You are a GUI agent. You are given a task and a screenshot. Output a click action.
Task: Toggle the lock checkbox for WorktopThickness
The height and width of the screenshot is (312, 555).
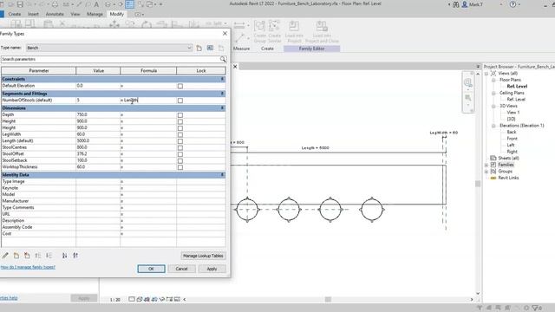(x=180, y=167)
